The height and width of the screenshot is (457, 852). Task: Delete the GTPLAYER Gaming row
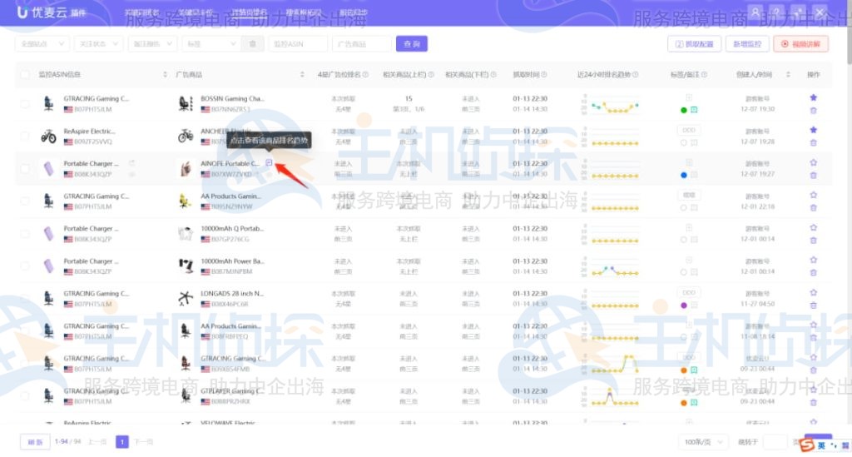(x=813, y=403)
